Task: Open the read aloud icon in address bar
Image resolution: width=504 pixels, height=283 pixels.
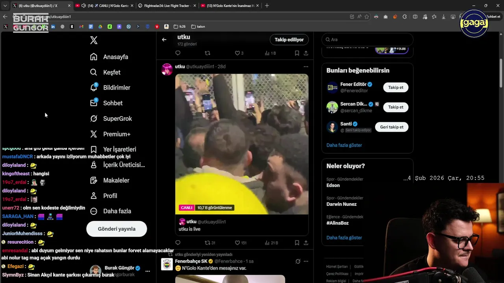Action: pos(359,17)
